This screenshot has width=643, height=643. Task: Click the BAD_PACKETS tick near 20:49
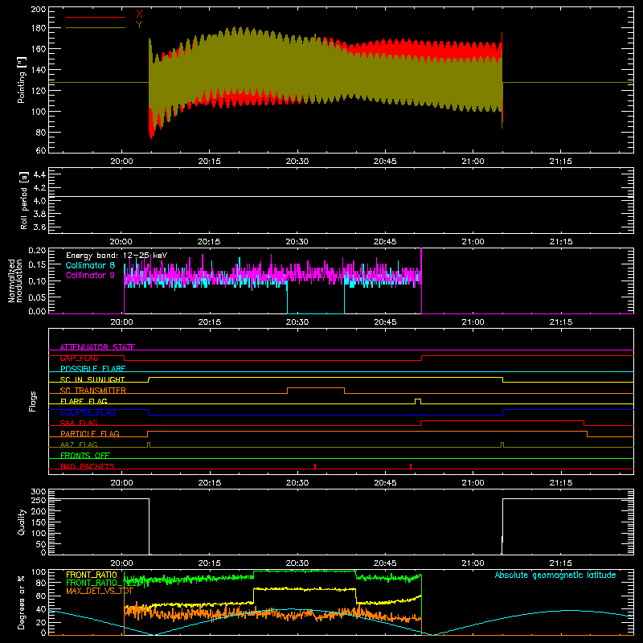[x=411, y=466]
